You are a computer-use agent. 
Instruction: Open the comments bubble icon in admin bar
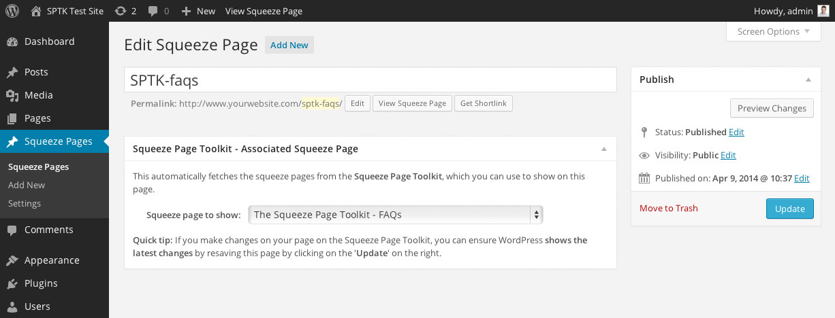(x=153, y=11)
